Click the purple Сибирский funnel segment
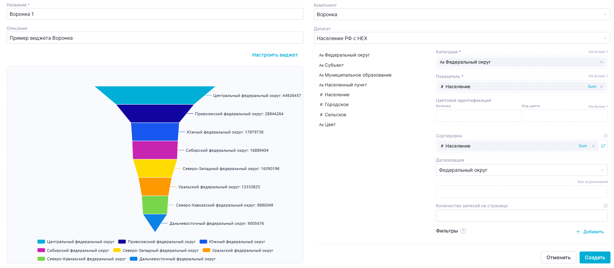 155,150
